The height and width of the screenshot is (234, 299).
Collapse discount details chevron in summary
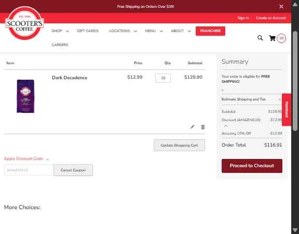[226, 126]
